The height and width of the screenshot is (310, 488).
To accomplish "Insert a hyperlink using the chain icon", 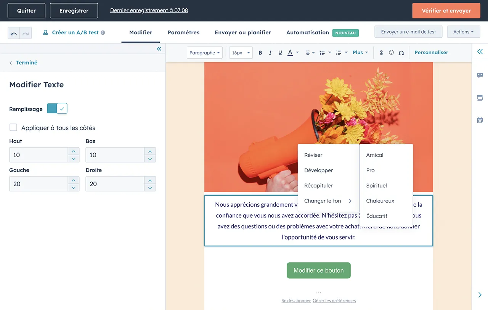I will 381,52.
